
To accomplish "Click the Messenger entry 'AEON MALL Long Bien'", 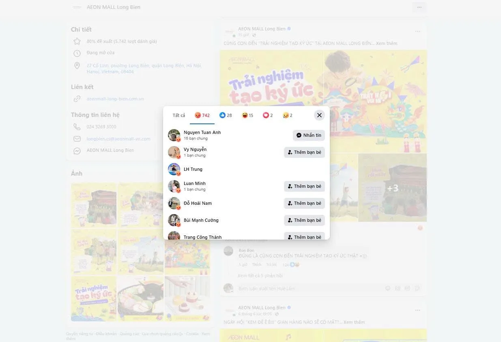I will pos(110,150).
